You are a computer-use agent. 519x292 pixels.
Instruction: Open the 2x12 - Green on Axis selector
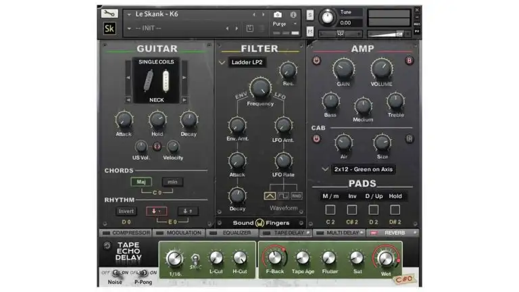point(363,169)
